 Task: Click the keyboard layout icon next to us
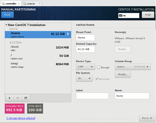click(x=121, y=15)
